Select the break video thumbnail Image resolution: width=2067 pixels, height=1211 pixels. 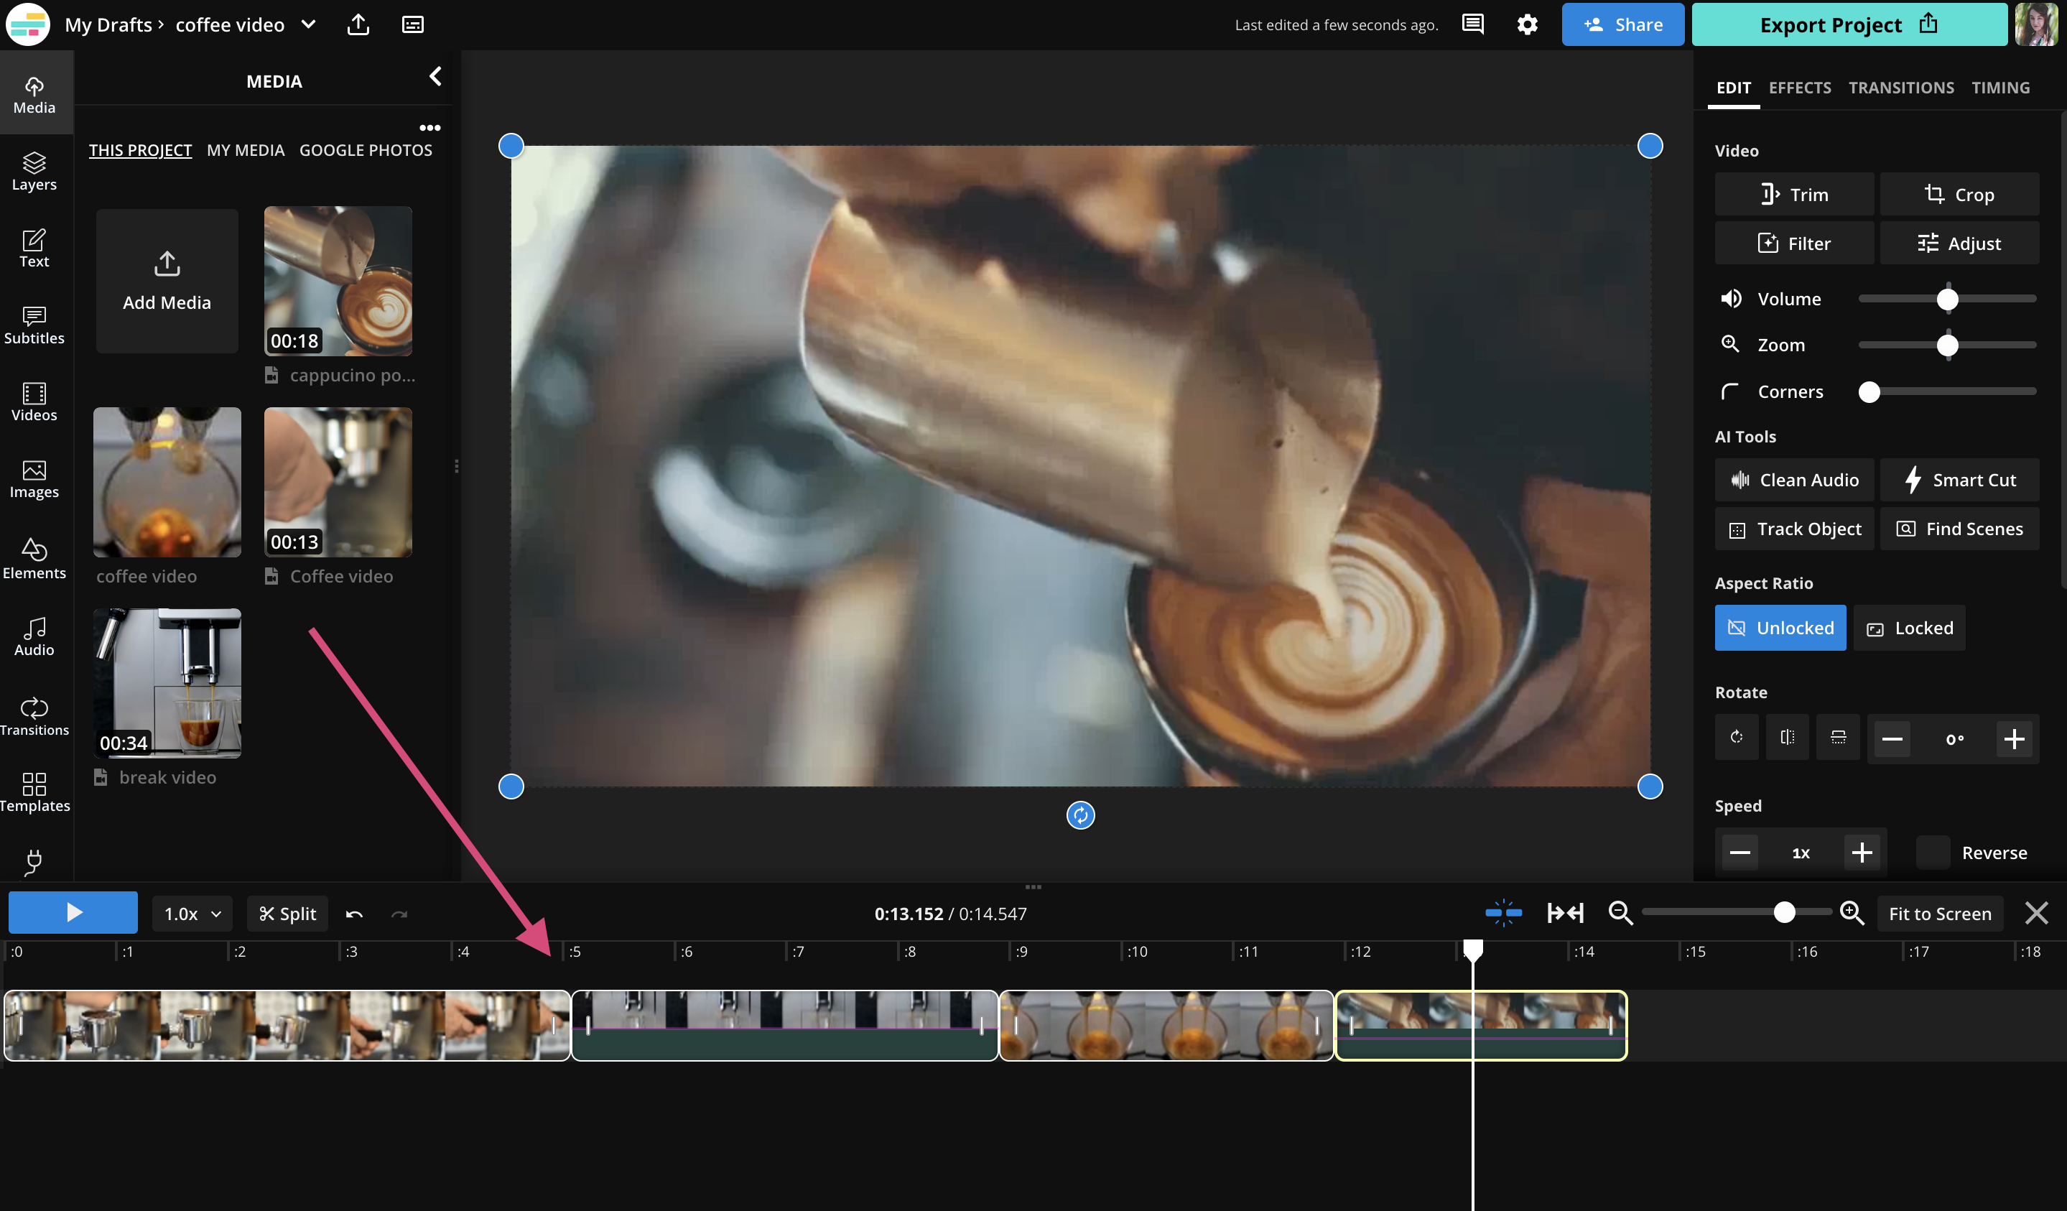click(167, 682)
